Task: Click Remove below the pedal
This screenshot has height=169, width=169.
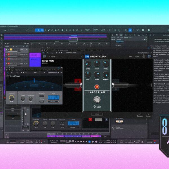Action: (148, 115)
